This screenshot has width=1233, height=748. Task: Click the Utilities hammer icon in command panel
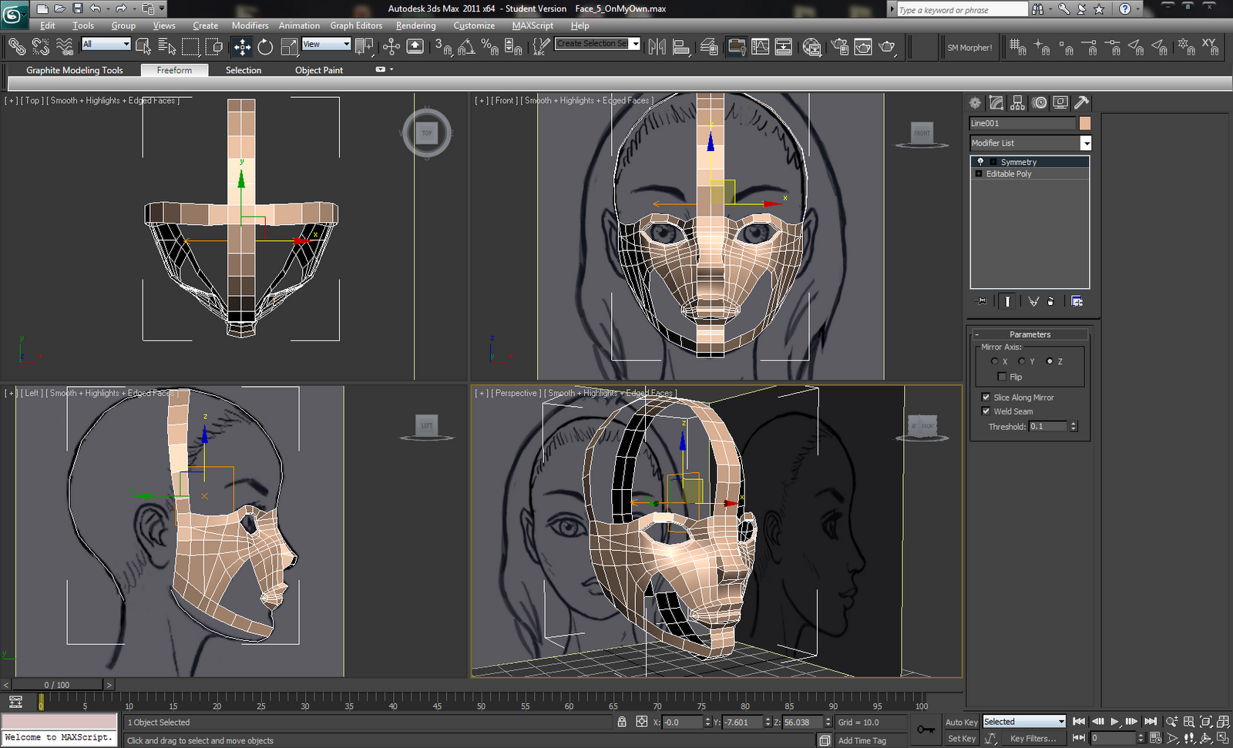[1081, 102]
